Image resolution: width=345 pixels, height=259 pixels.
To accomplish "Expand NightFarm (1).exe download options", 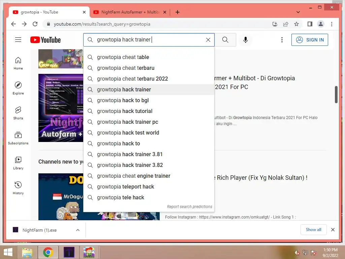I will 78,230.
